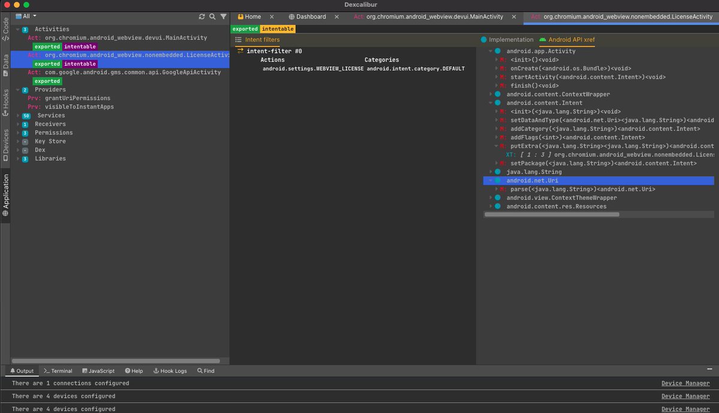The image size is (719, 413).
Task: Collapse the putExtra method node
Action: [x=496, y=146]
